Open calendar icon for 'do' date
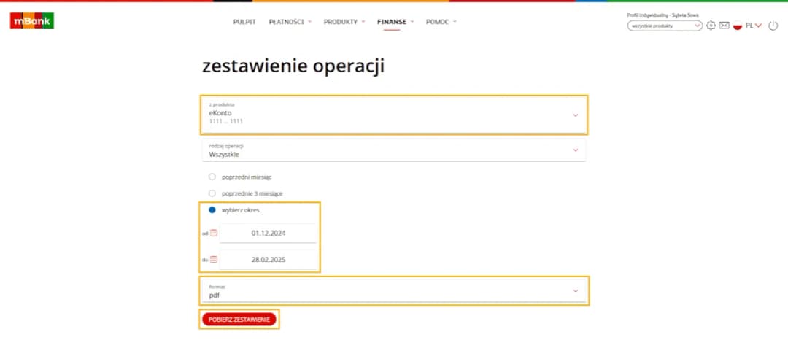The height and width of the screenshot is (343, 788). point(214,259)
